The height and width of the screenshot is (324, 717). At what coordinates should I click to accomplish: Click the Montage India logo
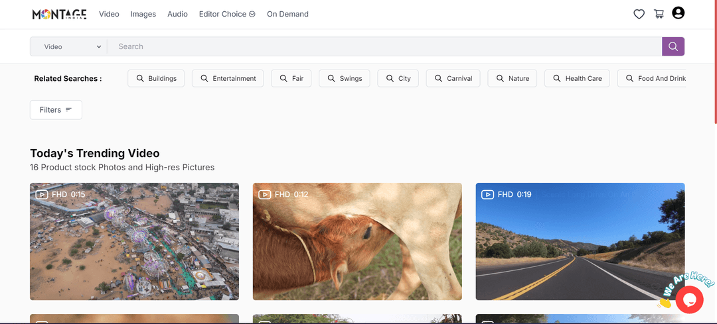(x=59, y=14)
